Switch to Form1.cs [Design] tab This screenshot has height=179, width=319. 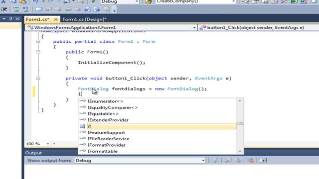click(84, 19)
